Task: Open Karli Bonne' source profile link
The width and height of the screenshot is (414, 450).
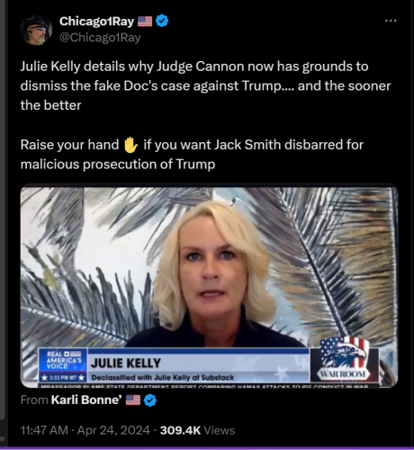Action: tap(86, 400)
